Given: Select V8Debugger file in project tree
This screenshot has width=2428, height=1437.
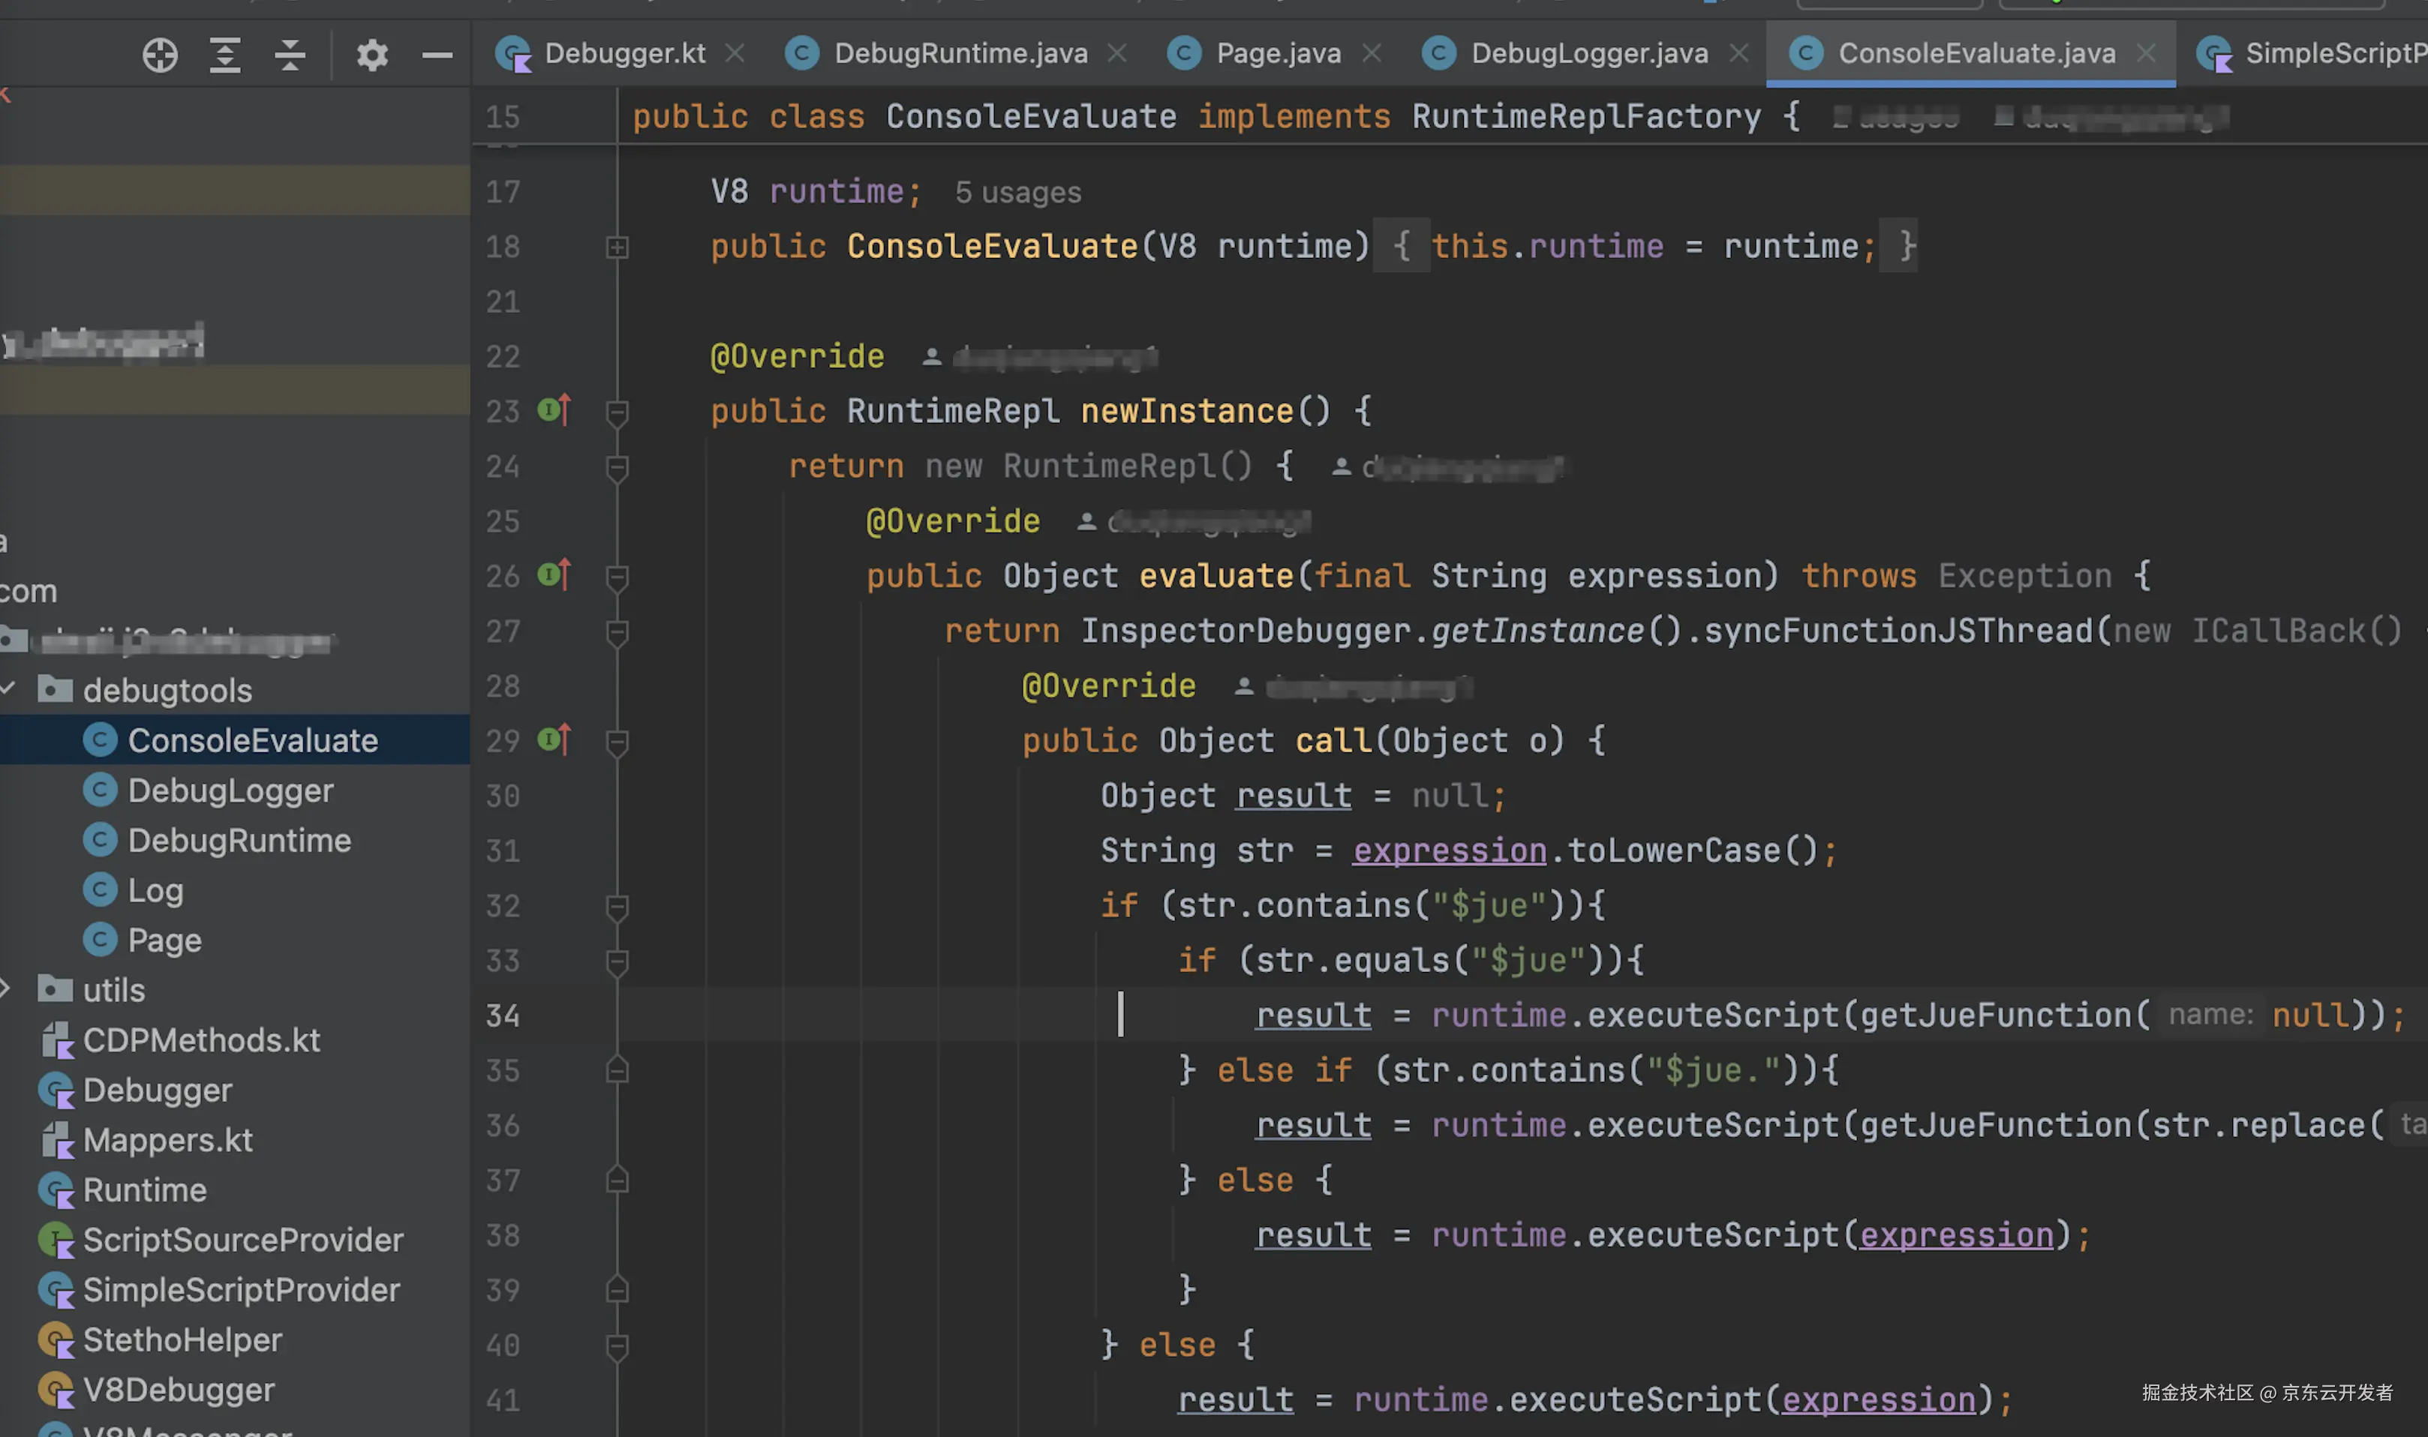Looking at the screenshot, I should click(179, 1390).
